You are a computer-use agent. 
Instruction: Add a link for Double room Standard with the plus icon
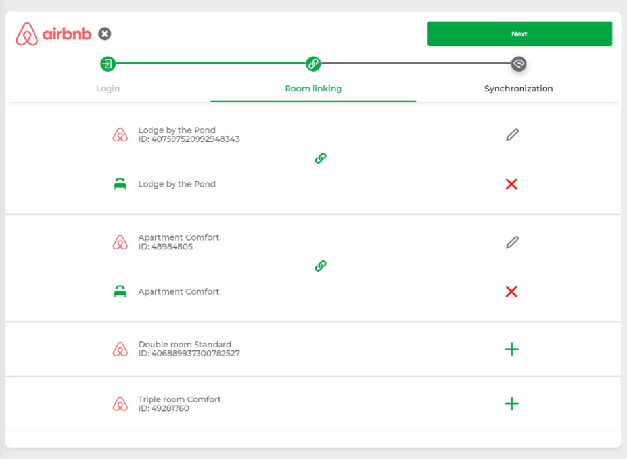(x=512, y=349)
